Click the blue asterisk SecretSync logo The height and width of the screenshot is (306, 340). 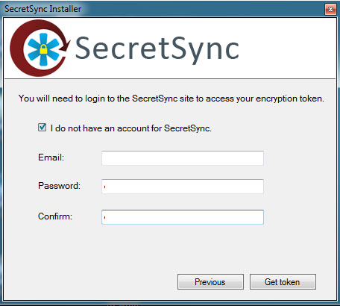(43, 49)
